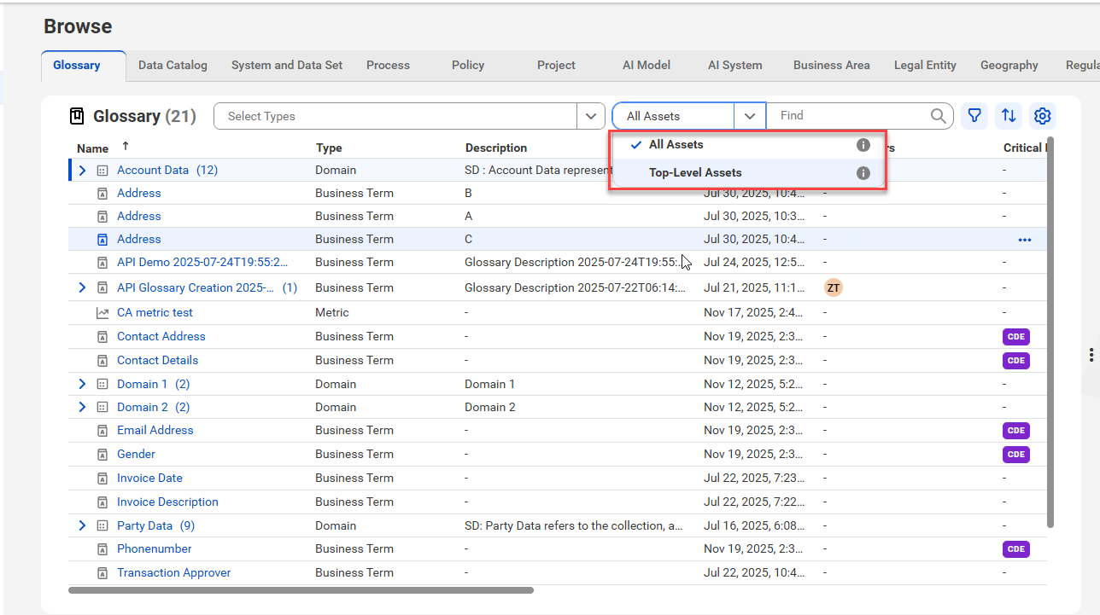Click metric chart icon beside CA metric test
This screenshot has height=615, width=1100.
click(x=102, y=313)
